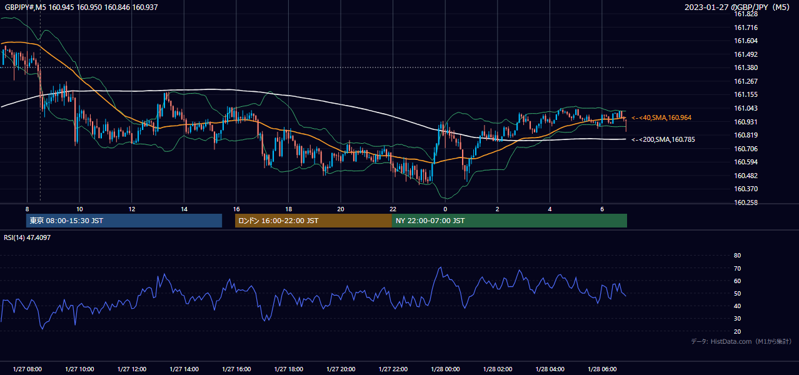Click the 161.828 price axis label
The width and height of the screenshot is (799, 375).
coord(745,14)
